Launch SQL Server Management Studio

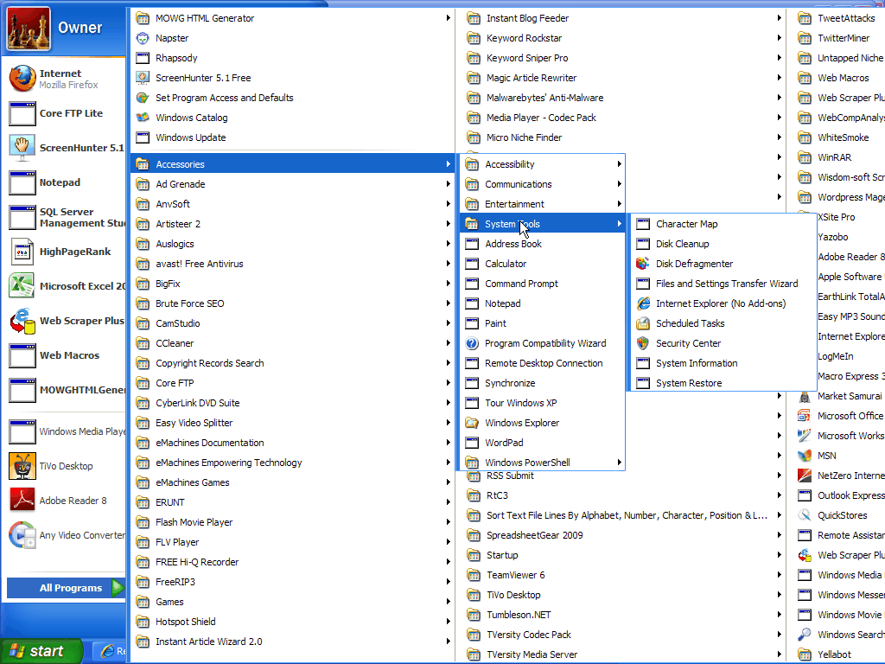coord(64,217)
